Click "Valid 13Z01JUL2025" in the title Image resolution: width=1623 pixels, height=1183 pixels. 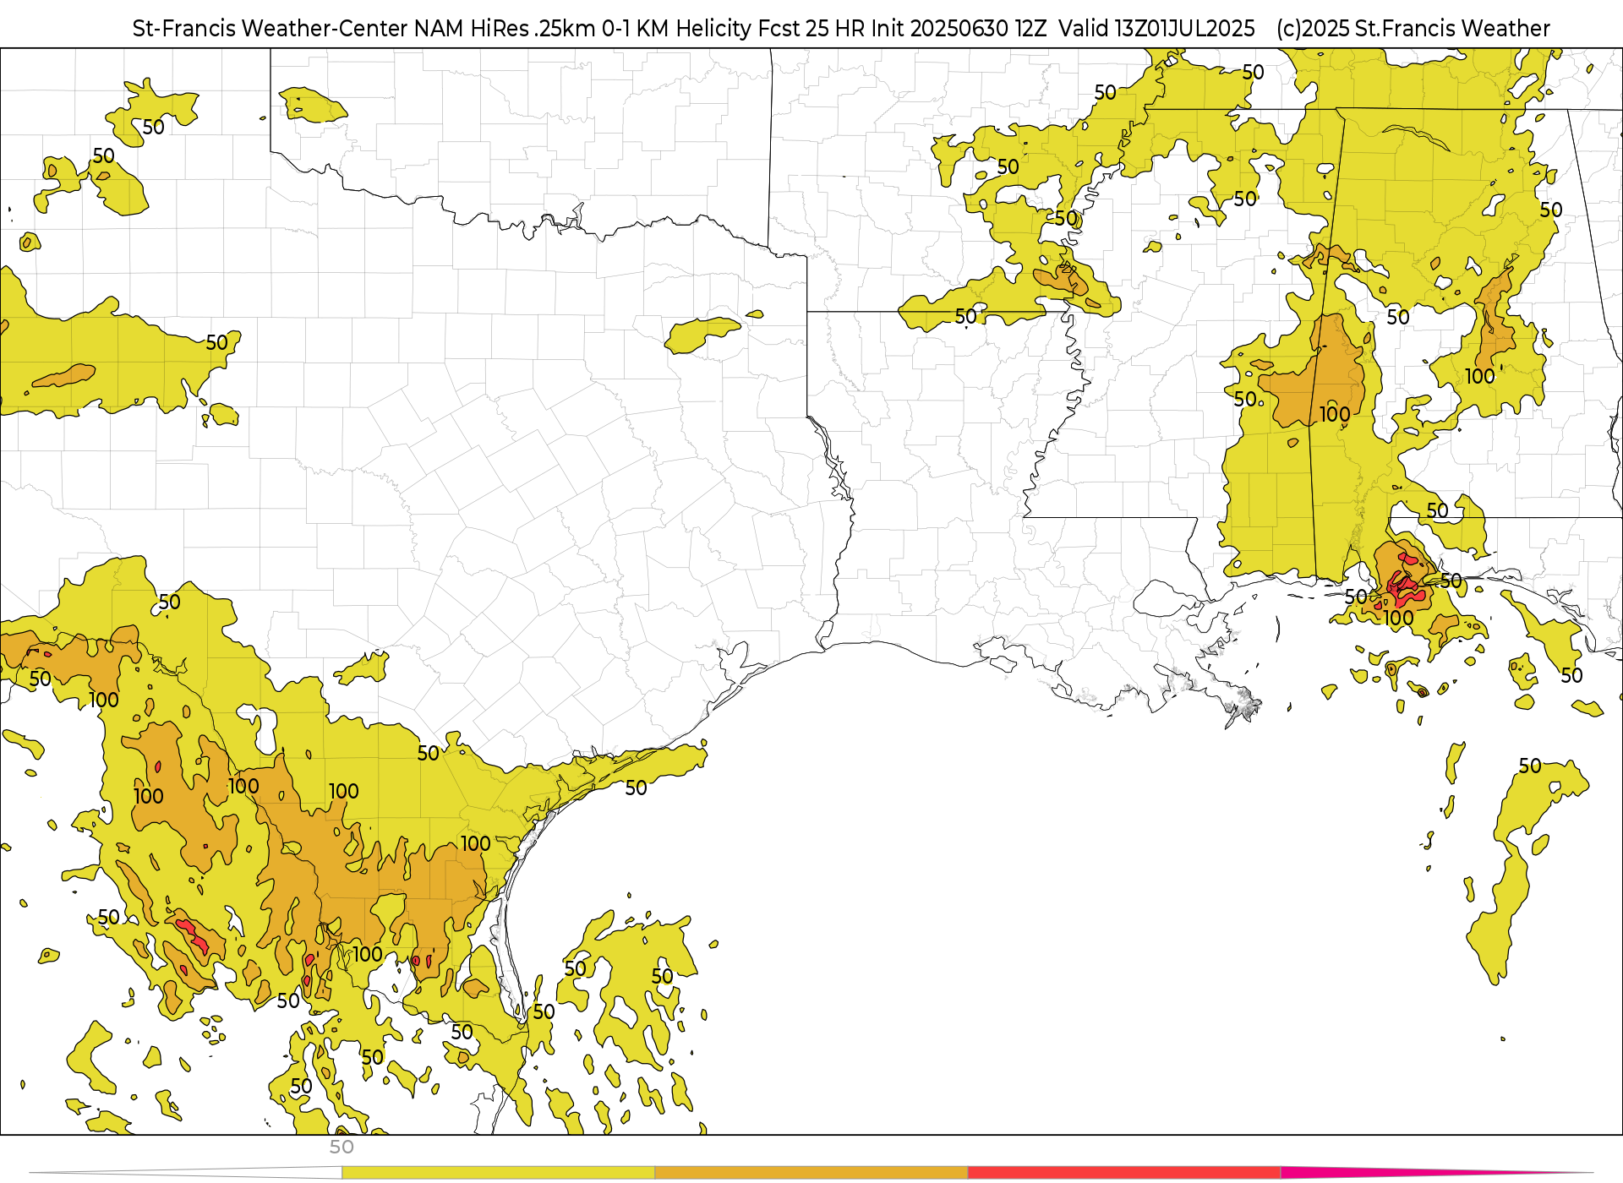(1156, 29)
